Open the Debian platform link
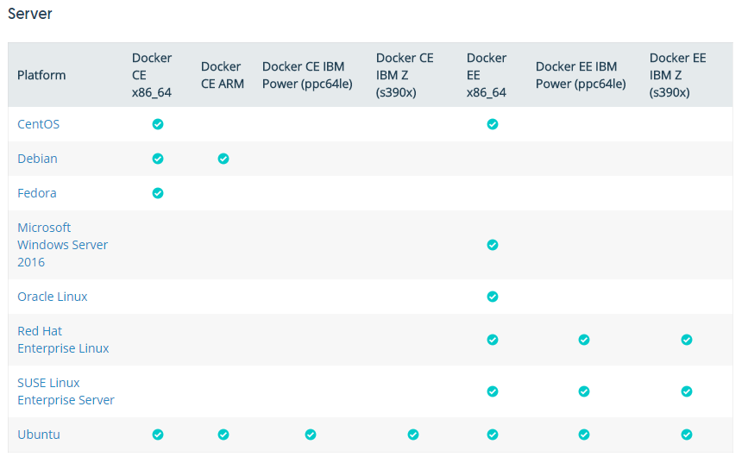748x463 pixels. 37,159
